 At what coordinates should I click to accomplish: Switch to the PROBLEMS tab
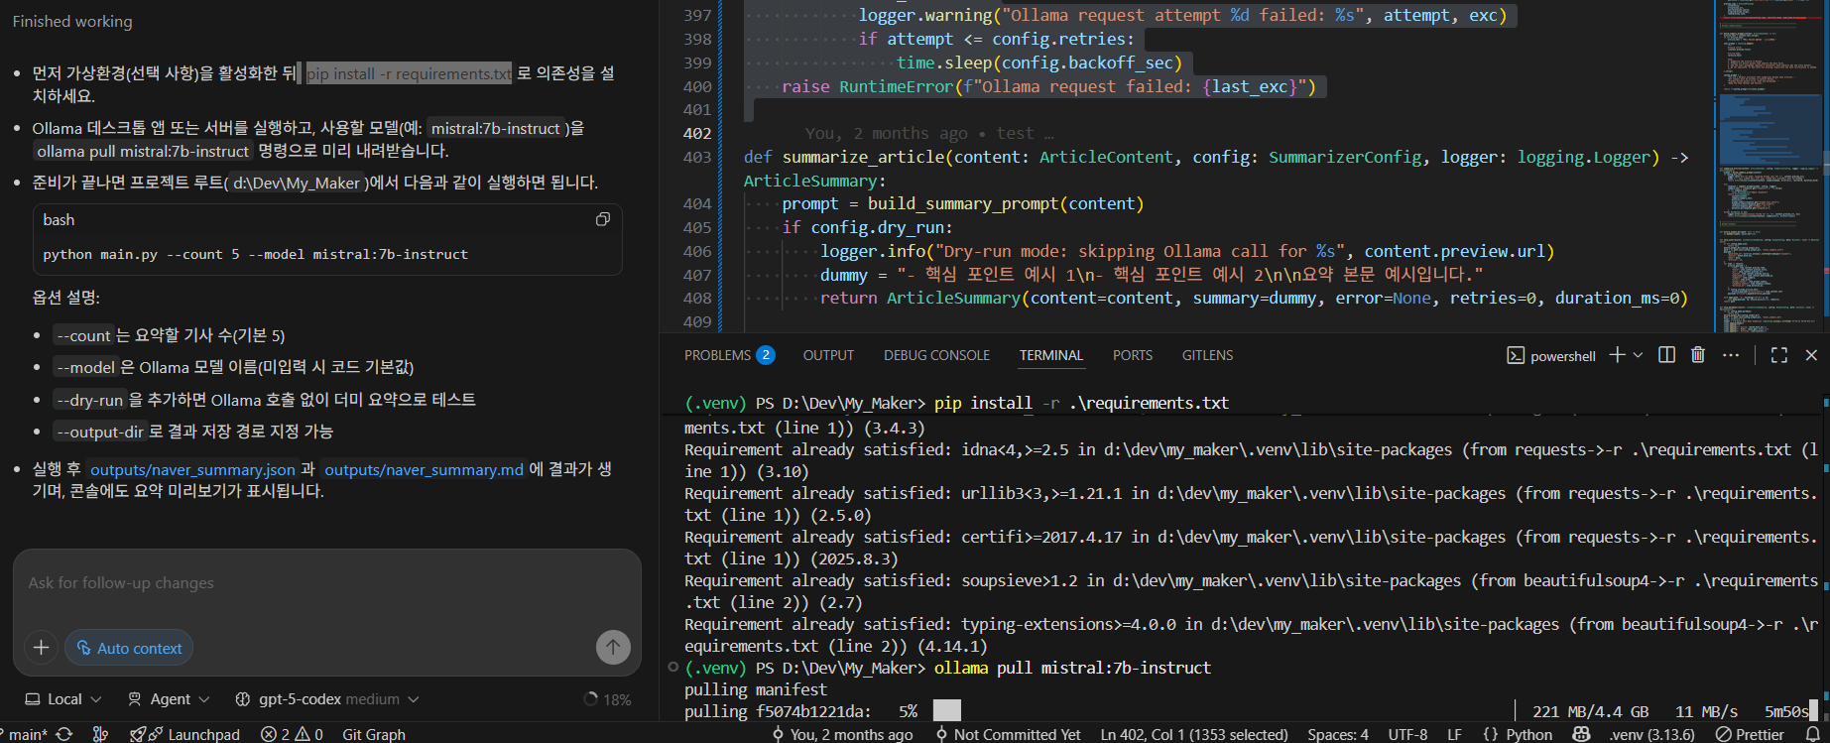[728, 355]
